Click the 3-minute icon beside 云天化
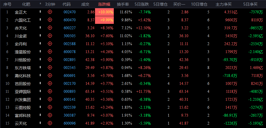Viewport: 266px width, 128px height. pyautogui.click(x=50, y=124)
